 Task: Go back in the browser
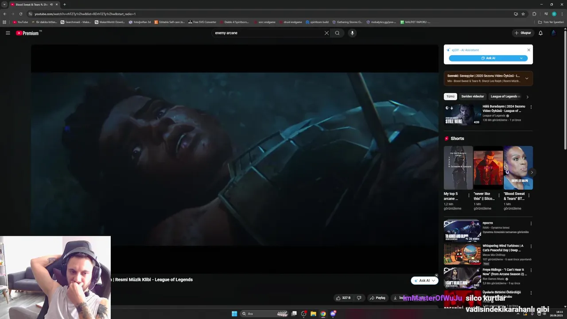pyautogui.click(x=5, y=14)
